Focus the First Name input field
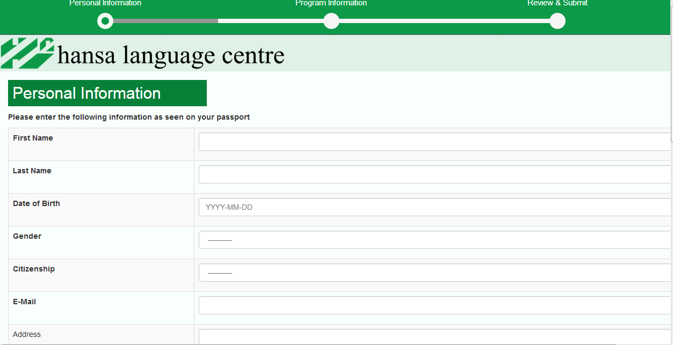673x345 pixels. (435, 142)
